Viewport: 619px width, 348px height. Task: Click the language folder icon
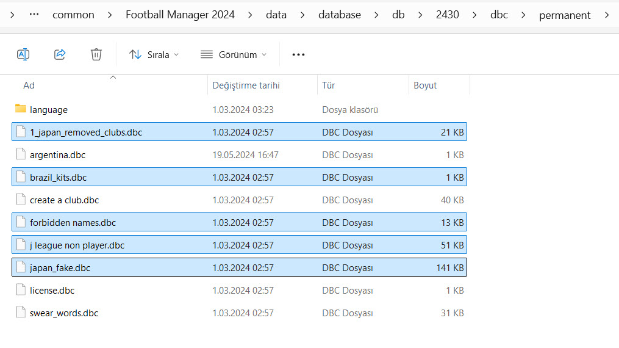(21, 109)
